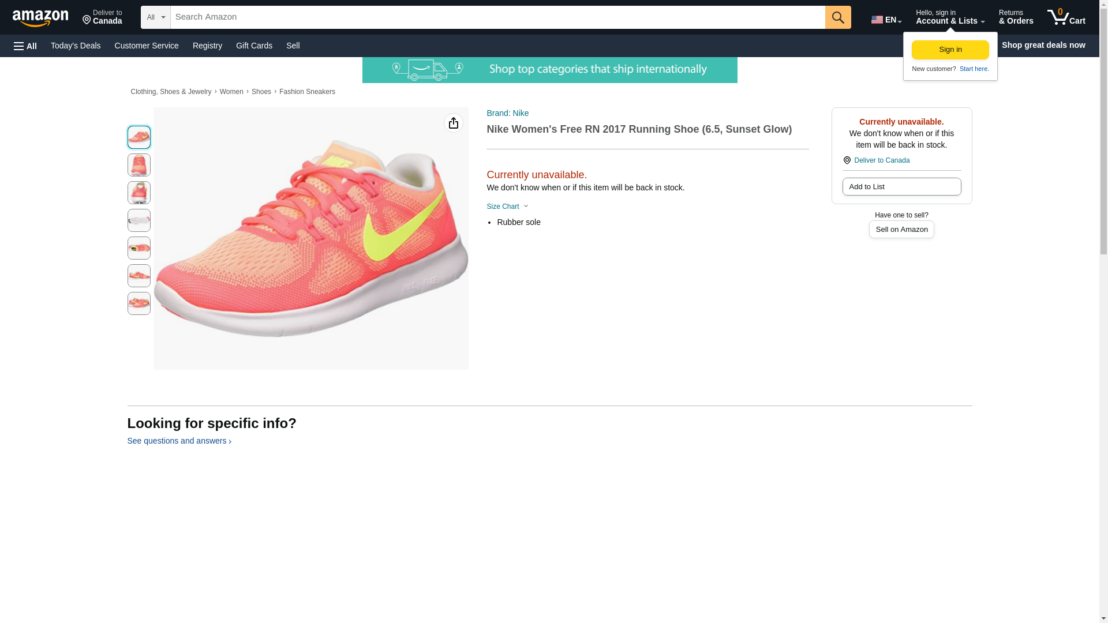
Task: Open the All hamburger menu
Action: click(25, 46)
